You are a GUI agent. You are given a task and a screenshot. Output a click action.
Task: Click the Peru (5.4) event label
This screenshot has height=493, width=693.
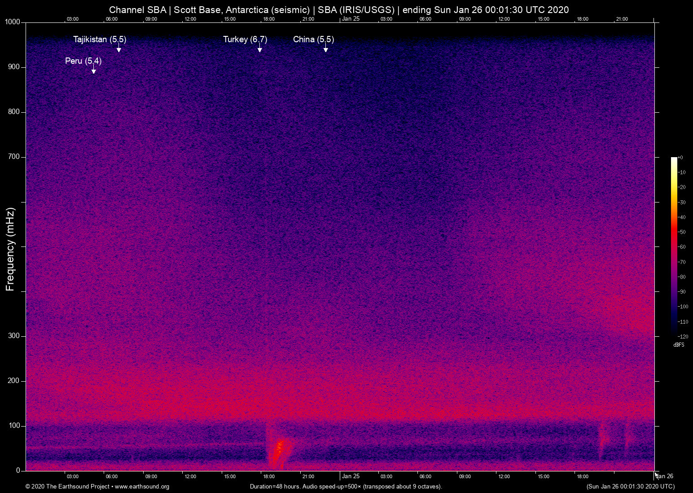[x=83, y=61]
